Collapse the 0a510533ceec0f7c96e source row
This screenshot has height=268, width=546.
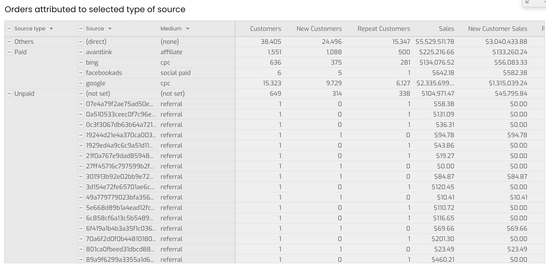pos(81,114)
